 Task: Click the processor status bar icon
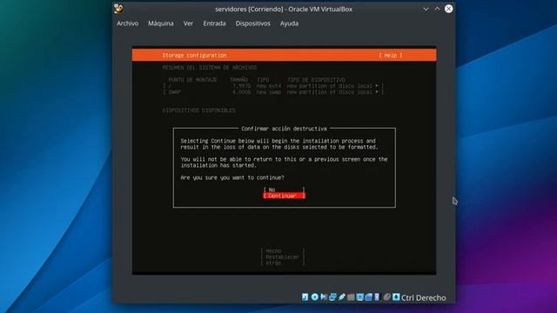coord(377,297)
